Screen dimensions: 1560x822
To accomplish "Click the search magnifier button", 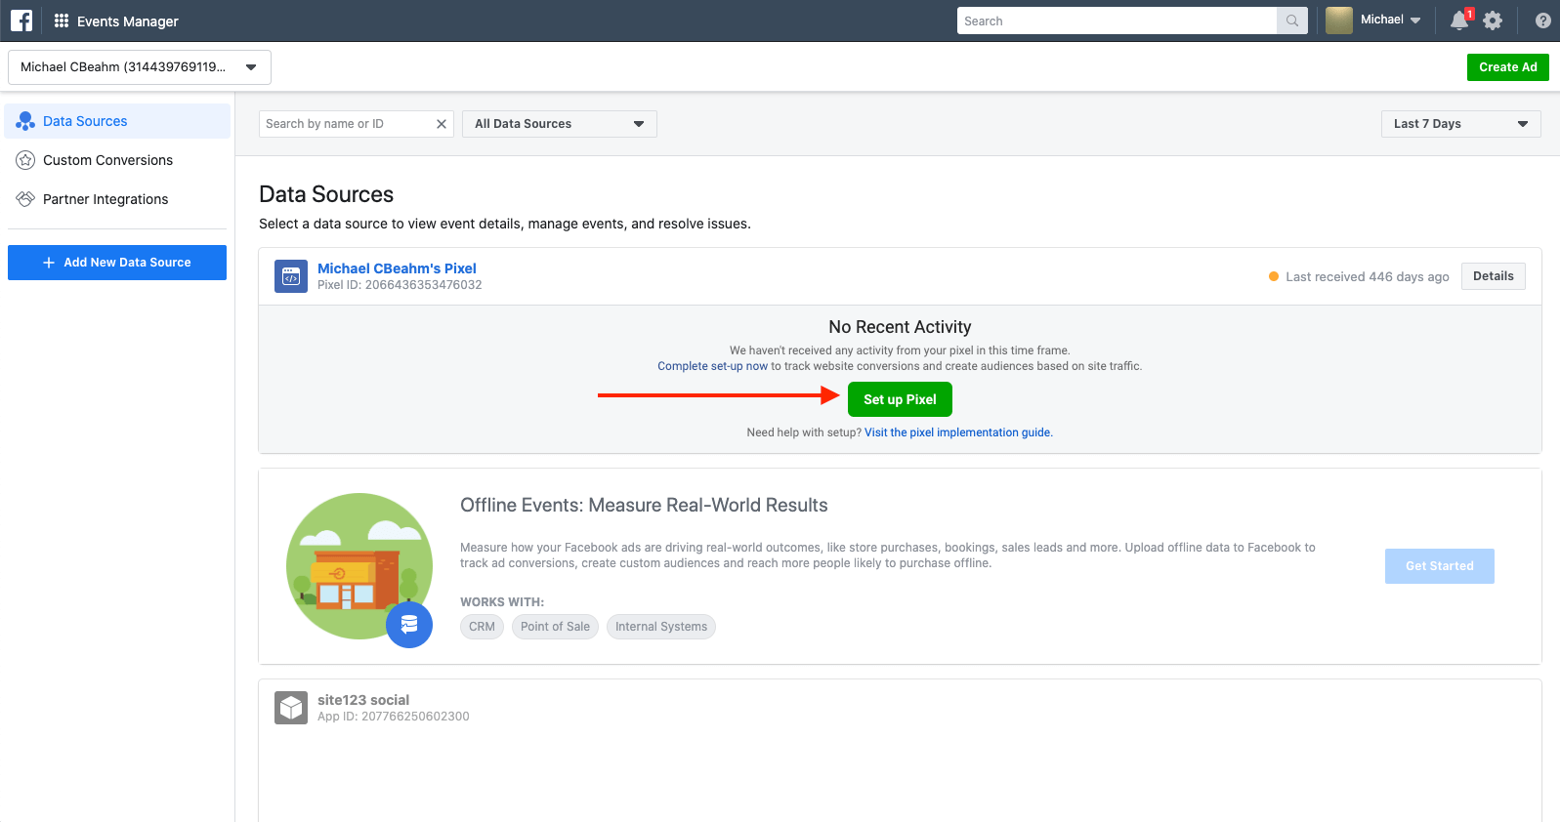I will click(x=1292, y=21).
